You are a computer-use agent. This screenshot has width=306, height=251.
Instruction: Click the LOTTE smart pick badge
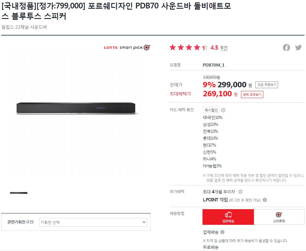click(x=127, y=48)
